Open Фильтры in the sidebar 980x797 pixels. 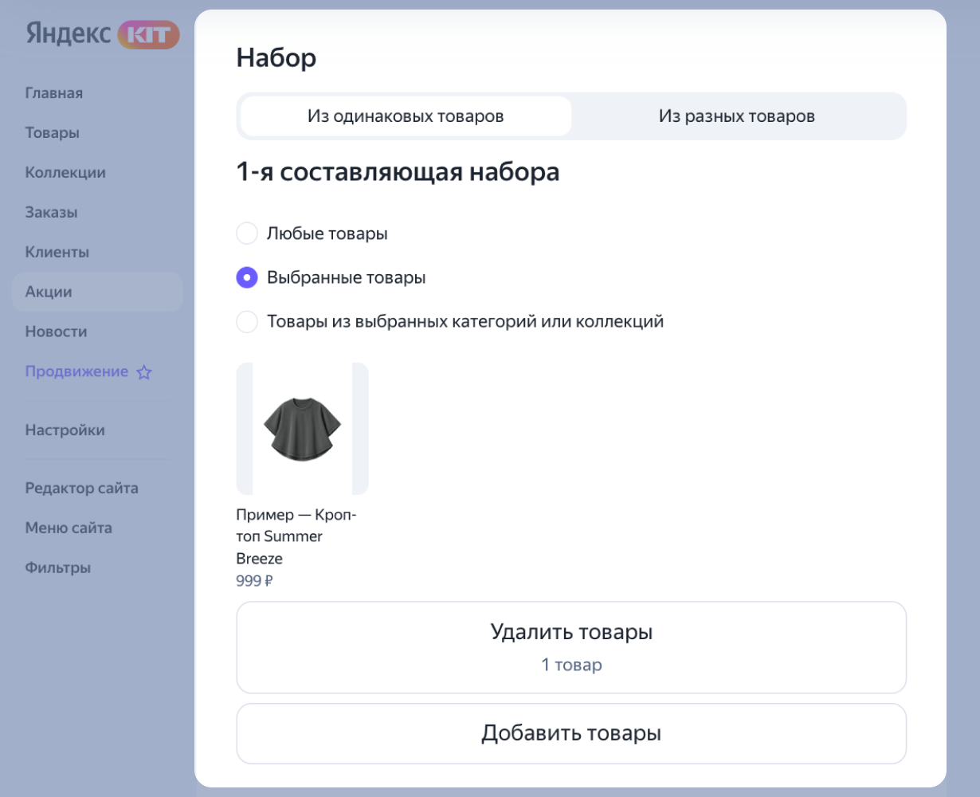coord(58,568)
